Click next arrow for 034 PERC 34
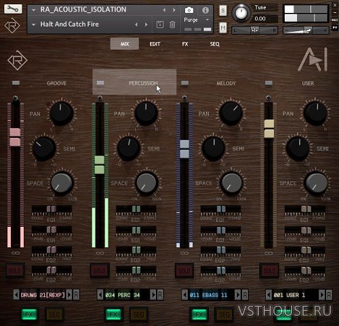This screenshot has height=326, width=339. click(x=153, y=295)
